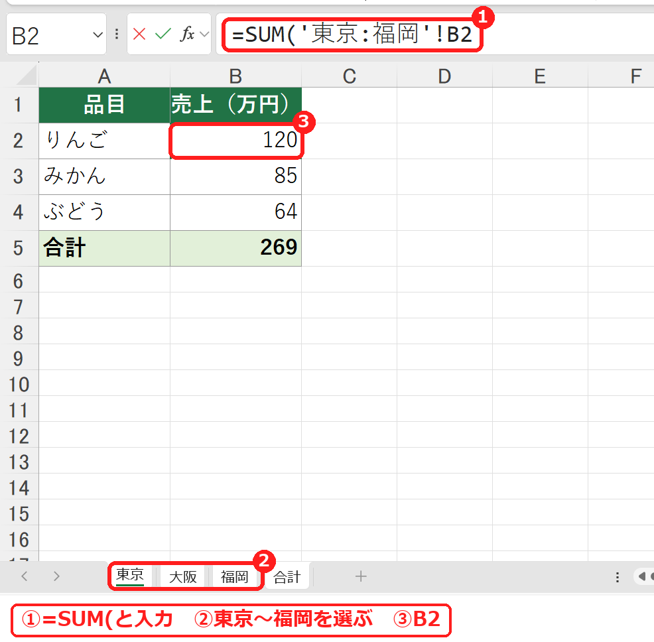Select row 5 header
Screen dimensions: 654x642
(x=19, y=248)
